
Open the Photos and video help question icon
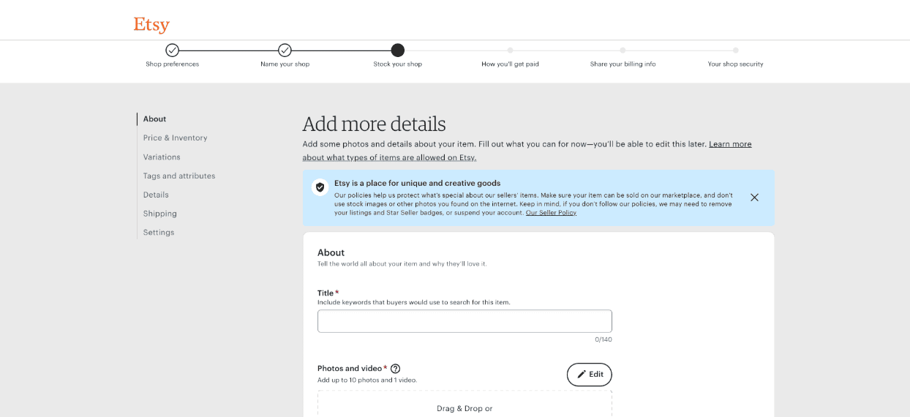point(396,369)
